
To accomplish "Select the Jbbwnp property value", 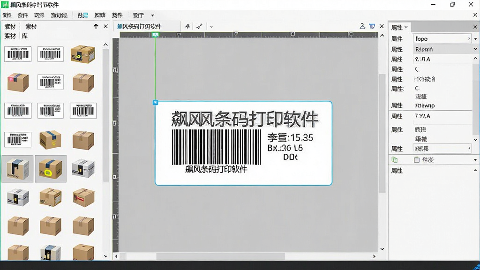I will click(425, 105).
